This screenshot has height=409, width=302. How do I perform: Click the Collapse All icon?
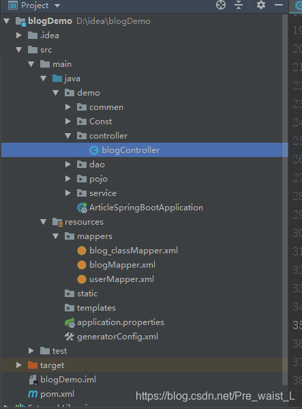tap(239, 5)
